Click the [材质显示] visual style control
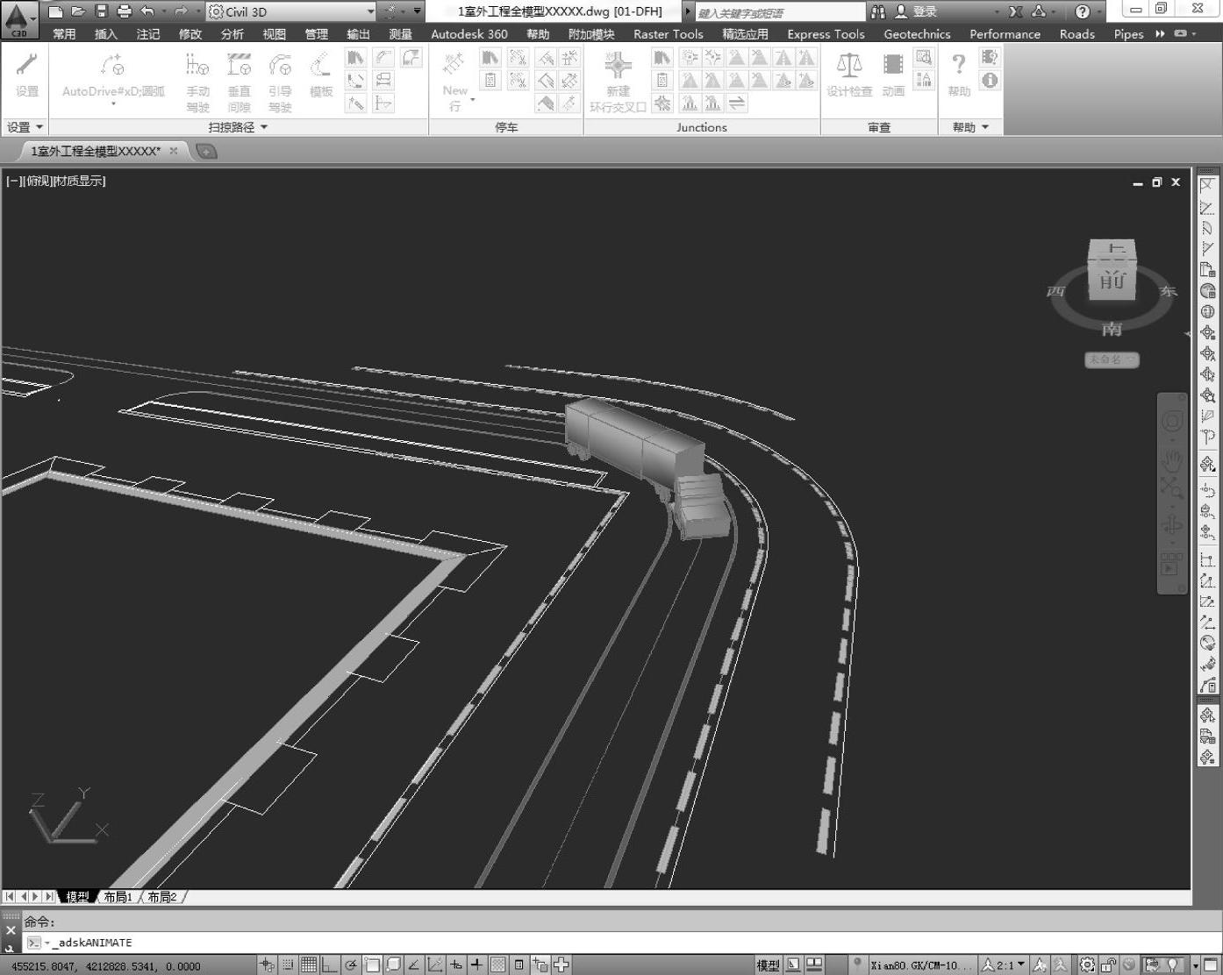 (x=79, y=181)
